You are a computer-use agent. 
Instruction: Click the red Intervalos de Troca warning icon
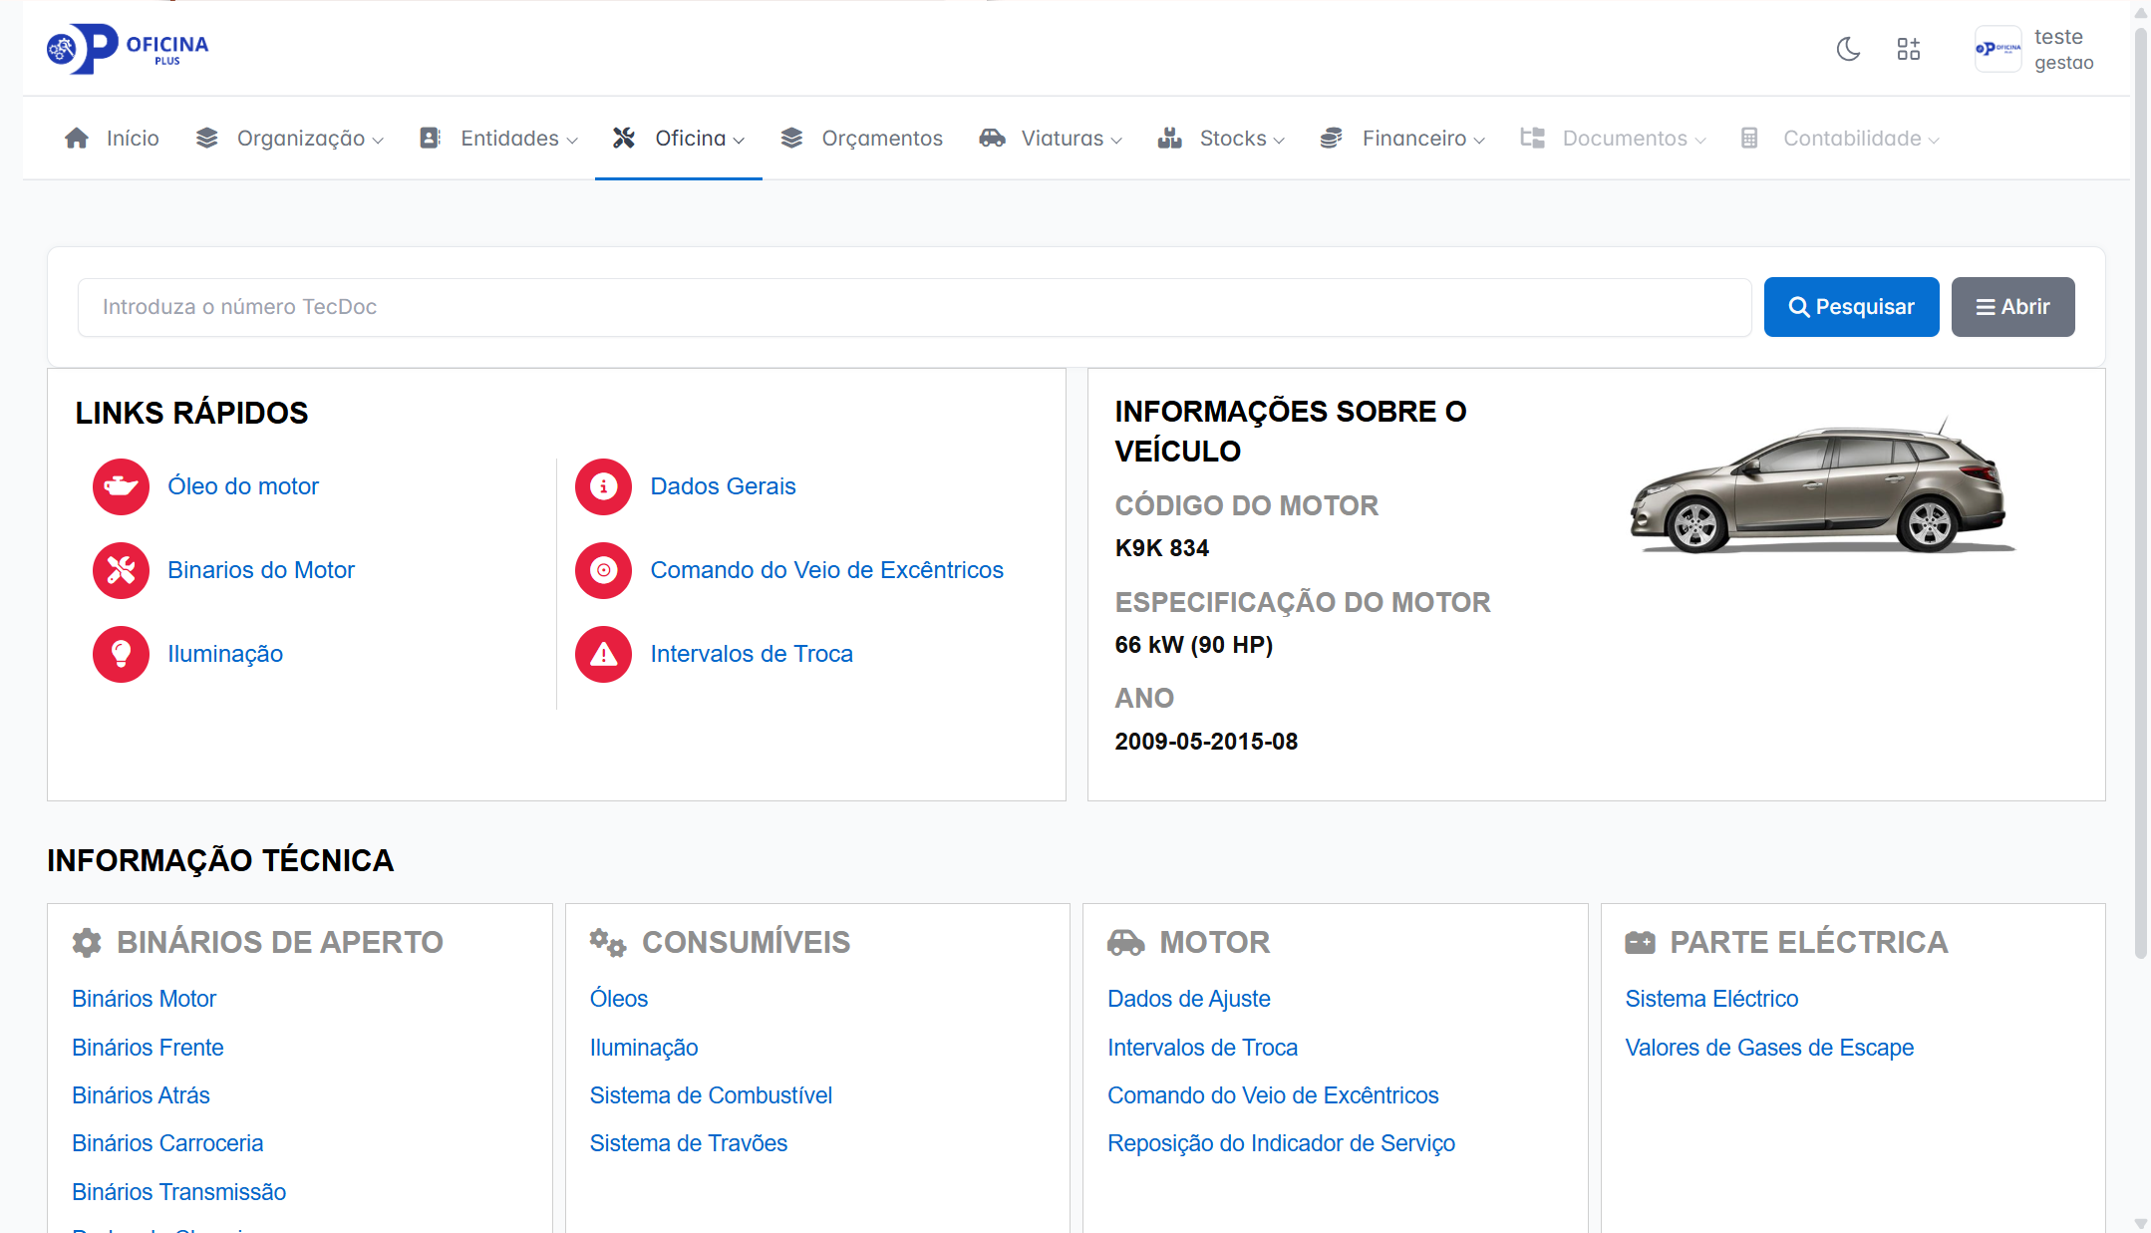(603, 654)
